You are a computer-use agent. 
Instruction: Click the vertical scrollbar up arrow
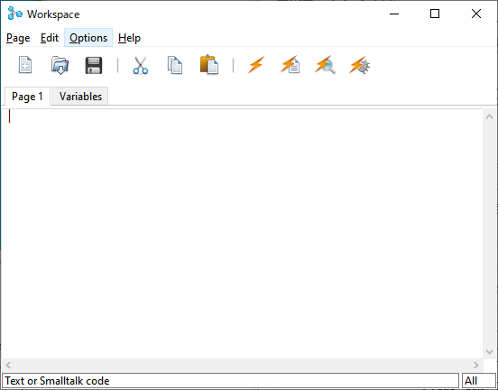(x=489, y=116)
